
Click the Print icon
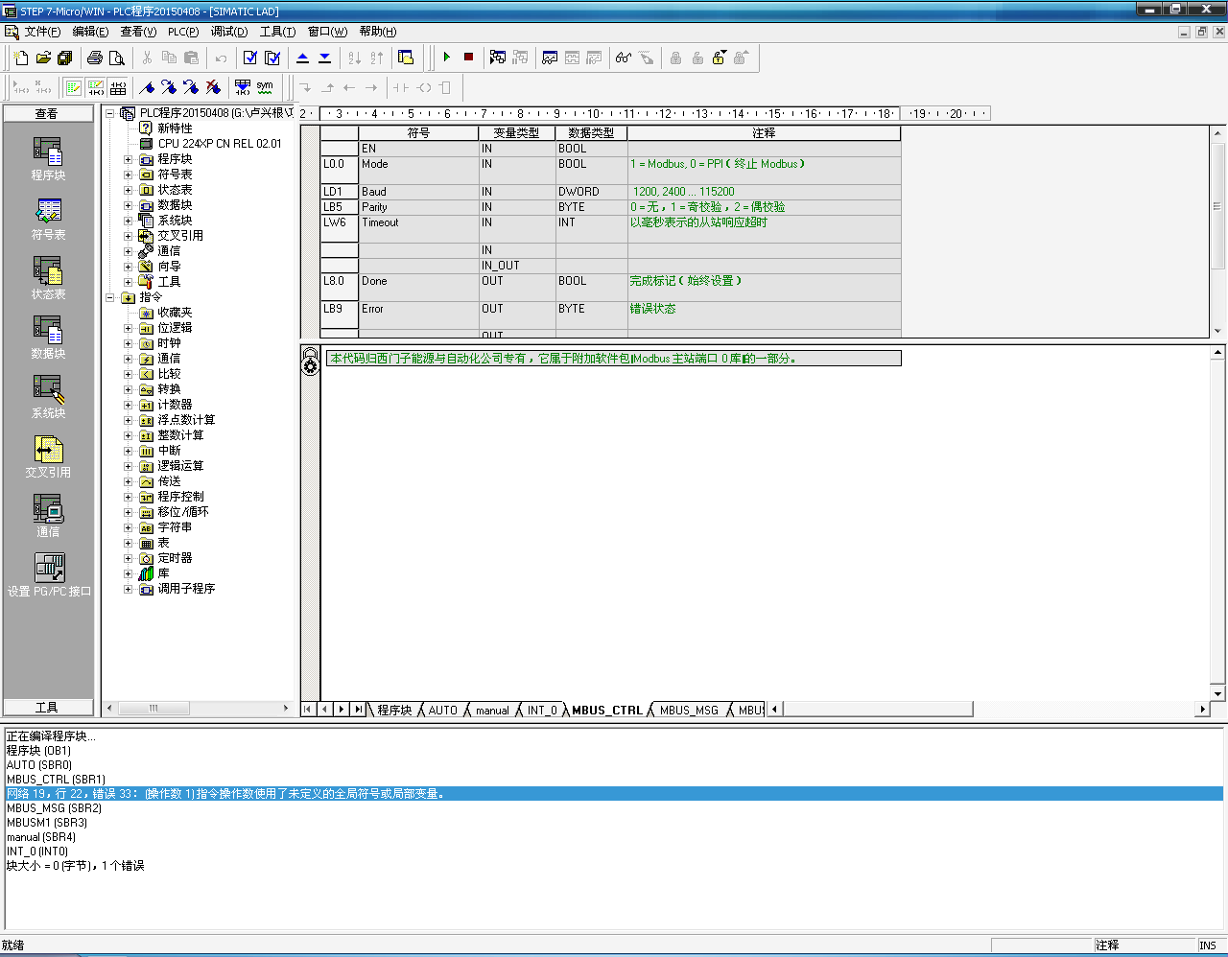coord(95,58)
